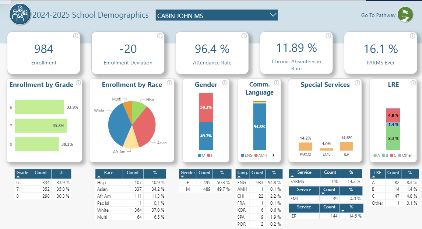Click the -20 Enrollment Deviation value
Screen dimensions: 422x229
pos(128,49)
